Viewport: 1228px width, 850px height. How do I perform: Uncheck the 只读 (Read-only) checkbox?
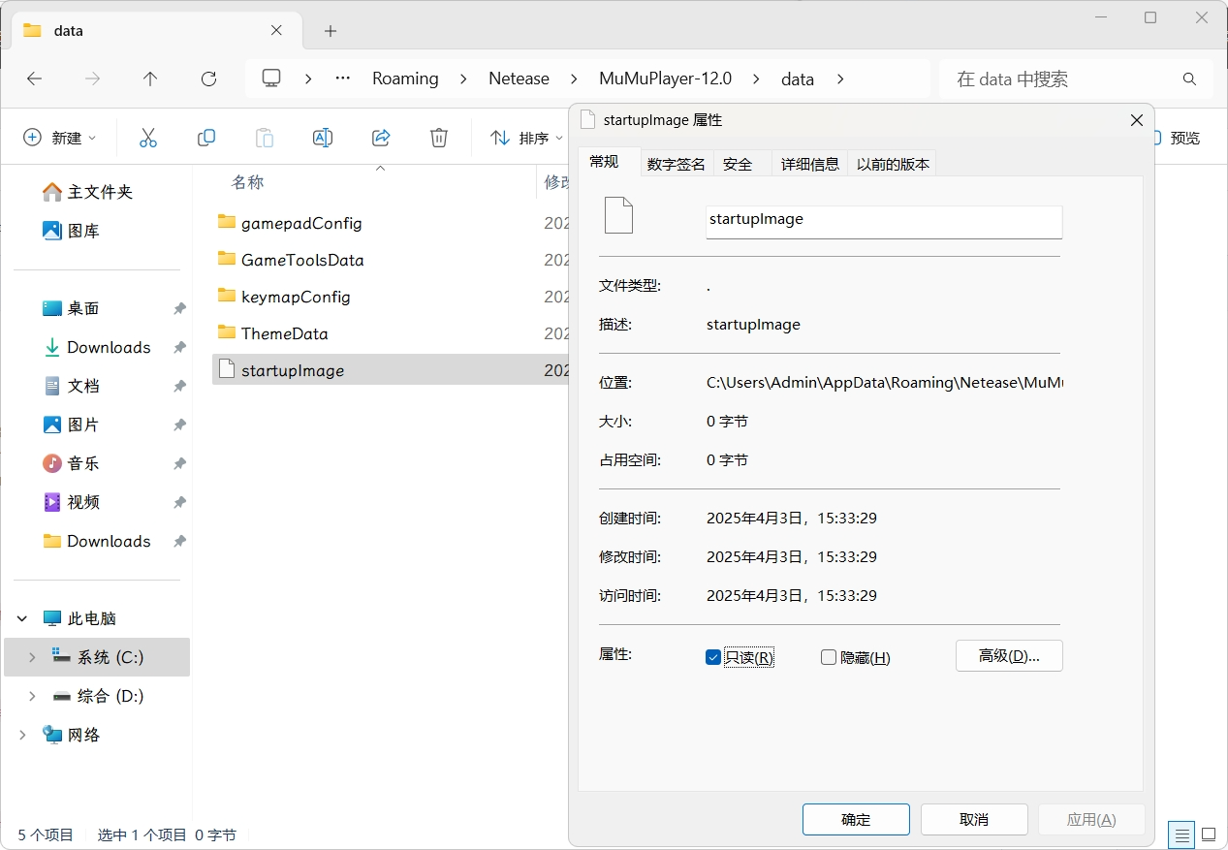(x=713, y=657)
